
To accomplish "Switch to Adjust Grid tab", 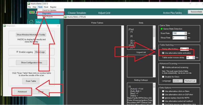I will tap(104, 13).
